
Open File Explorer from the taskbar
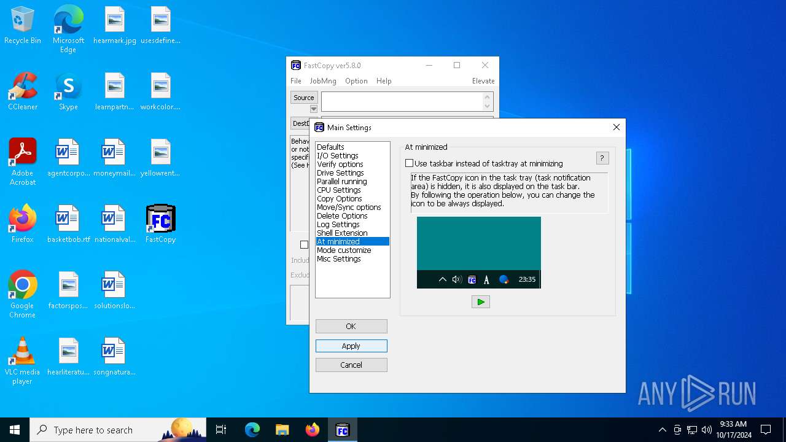[x=282, y=430]
